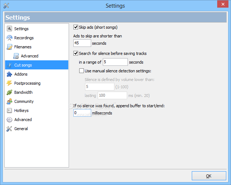Screen dimensions: 231x185
Task: Click the wrench icon beside Settings in sidebar
Action: point(9,29)
